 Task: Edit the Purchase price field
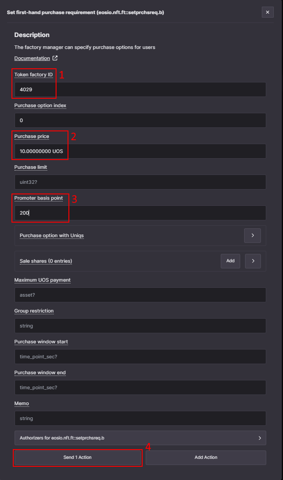pyautogui.click(x=140, y=151)
